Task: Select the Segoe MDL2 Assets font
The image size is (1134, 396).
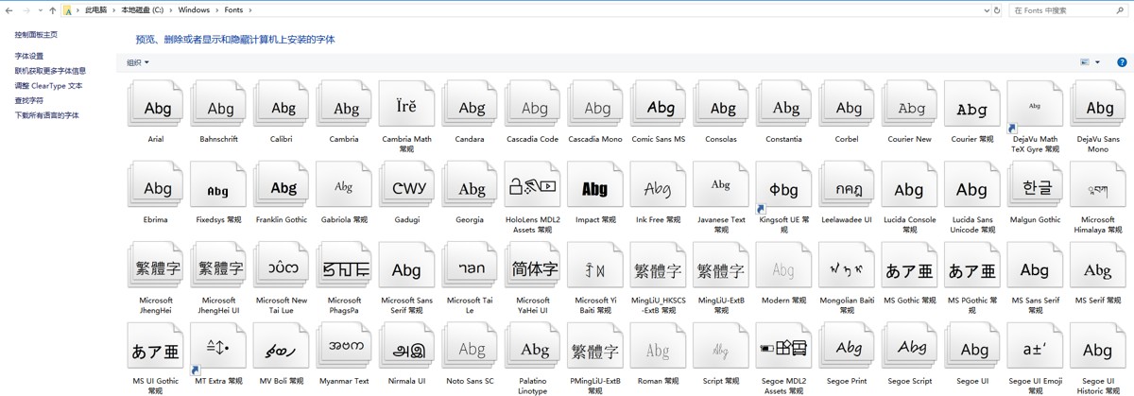Action: pos(784,347)
